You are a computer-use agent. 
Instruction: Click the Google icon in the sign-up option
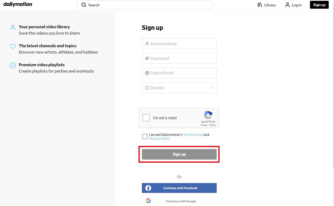pyautogui.click(x=149, y=201)
